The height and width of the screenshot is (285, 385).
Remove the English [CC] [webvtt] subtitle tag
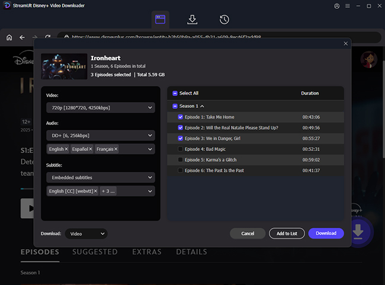tap(95, 191)
